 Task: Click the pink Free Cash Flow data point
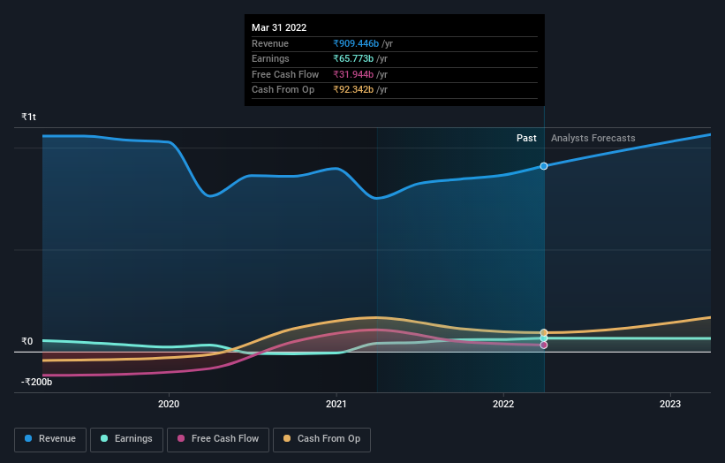tap(544, 345)
